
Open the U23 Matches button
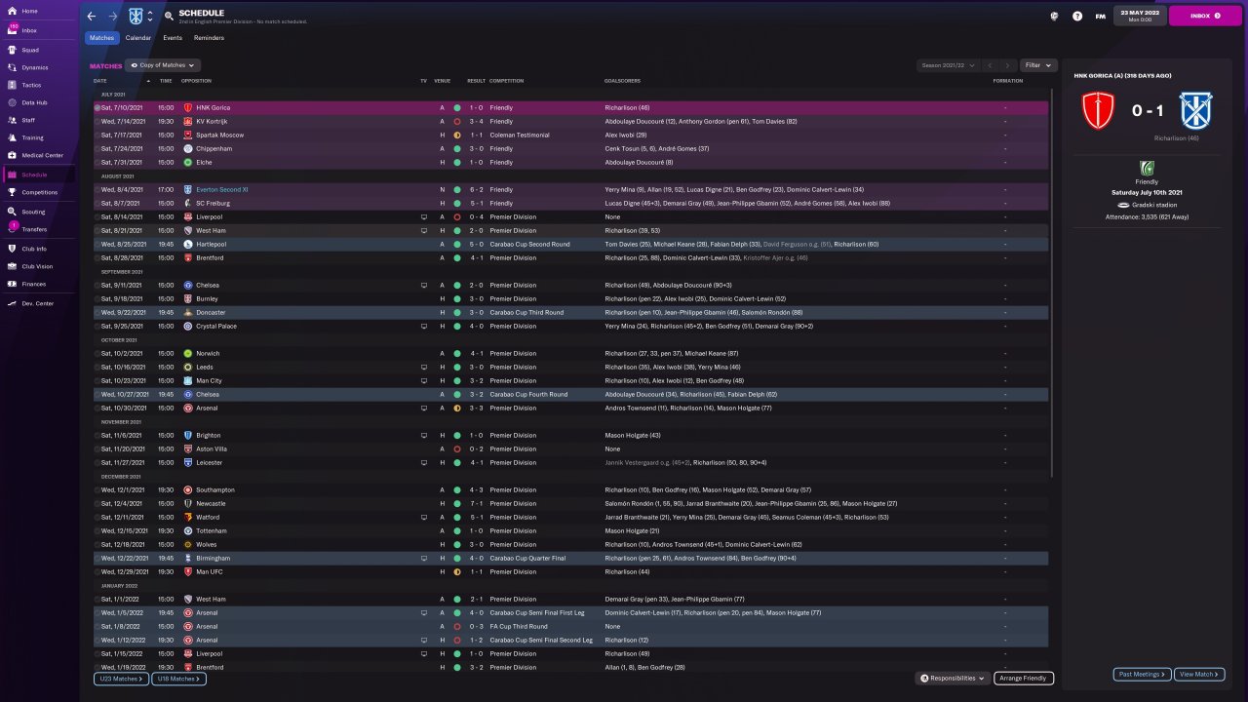(121, 679)
